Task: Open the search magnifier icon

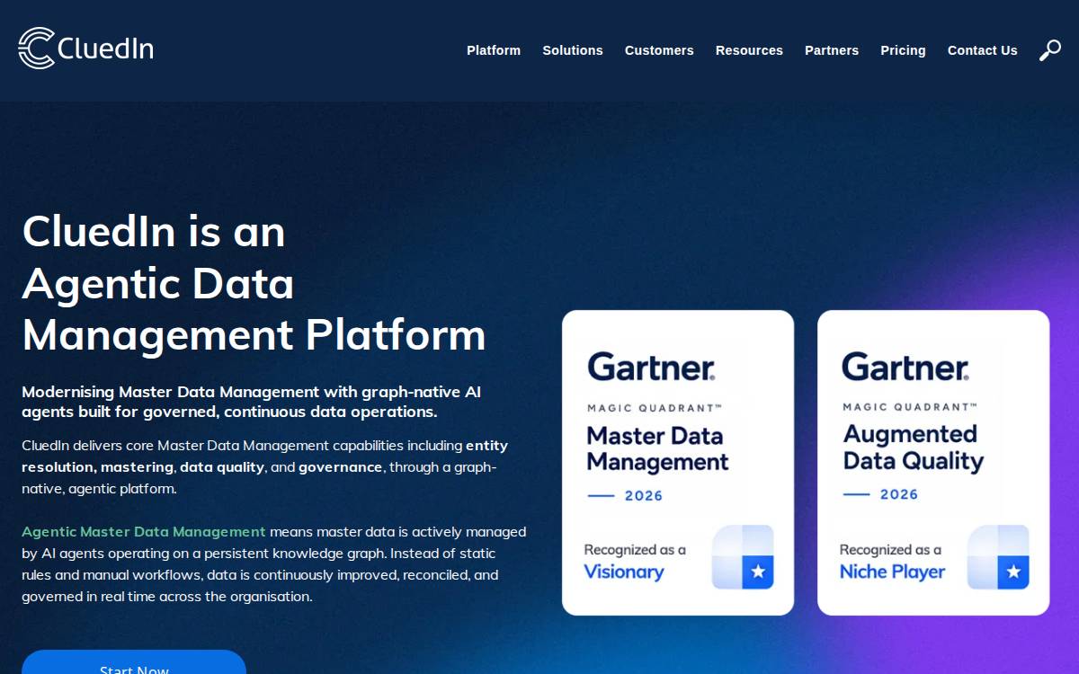Action: tap(1049, 50)
